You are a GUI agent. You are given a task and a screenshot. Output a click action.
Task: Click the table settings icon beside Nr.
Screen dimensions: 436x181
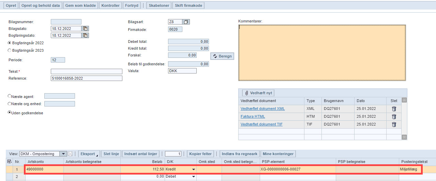10,161
